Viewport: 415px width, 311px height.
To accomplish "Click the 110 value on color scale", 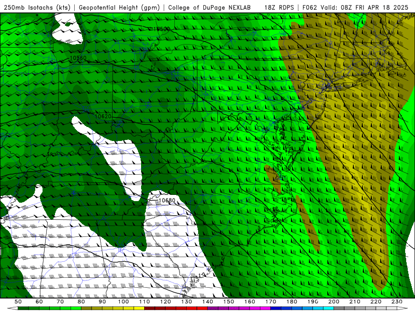I will (x=144, y=302).
